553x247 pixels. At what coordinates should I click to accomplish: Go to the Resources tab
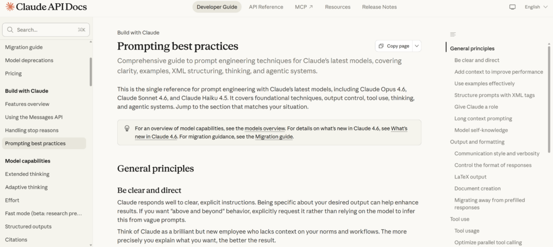pyautogui.click(x=338, y=7)
